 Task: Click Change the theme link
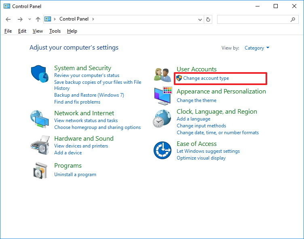pos(196,100)
